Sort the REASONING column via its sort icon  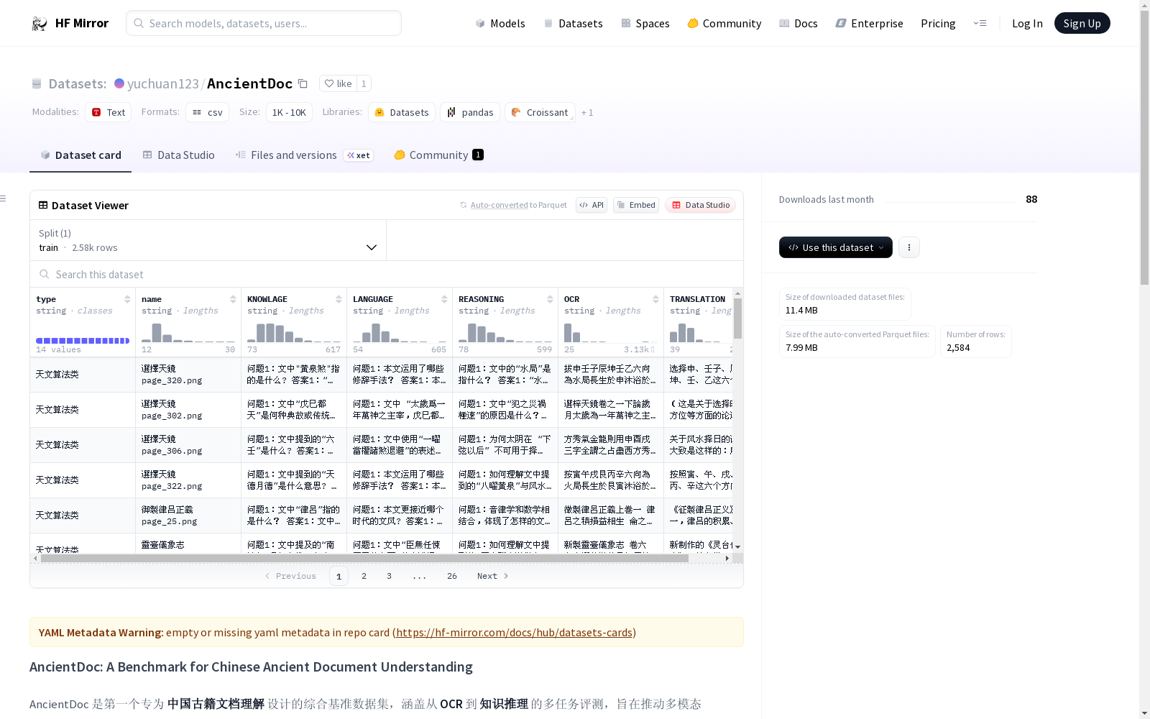point(550,299)
